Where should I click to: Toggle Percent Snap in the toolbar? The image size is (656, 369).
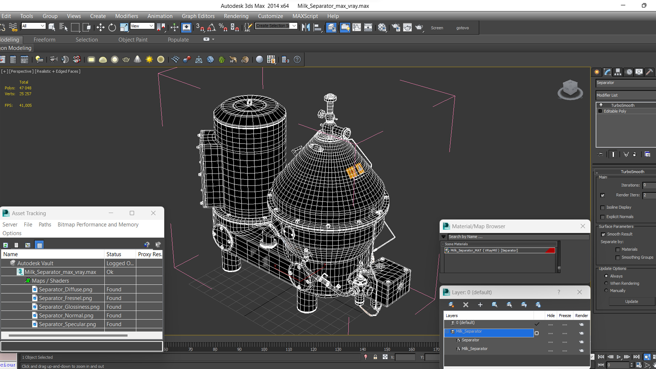pos(223,28)
